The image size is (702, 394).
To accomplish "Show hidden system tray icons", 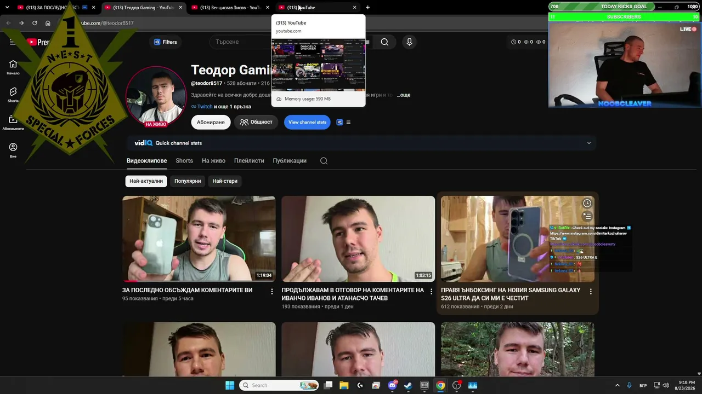I will (617, 385).
